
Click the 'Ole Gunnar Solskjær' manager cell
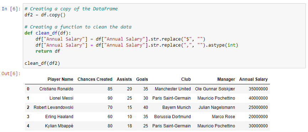[x=215, y=89]
